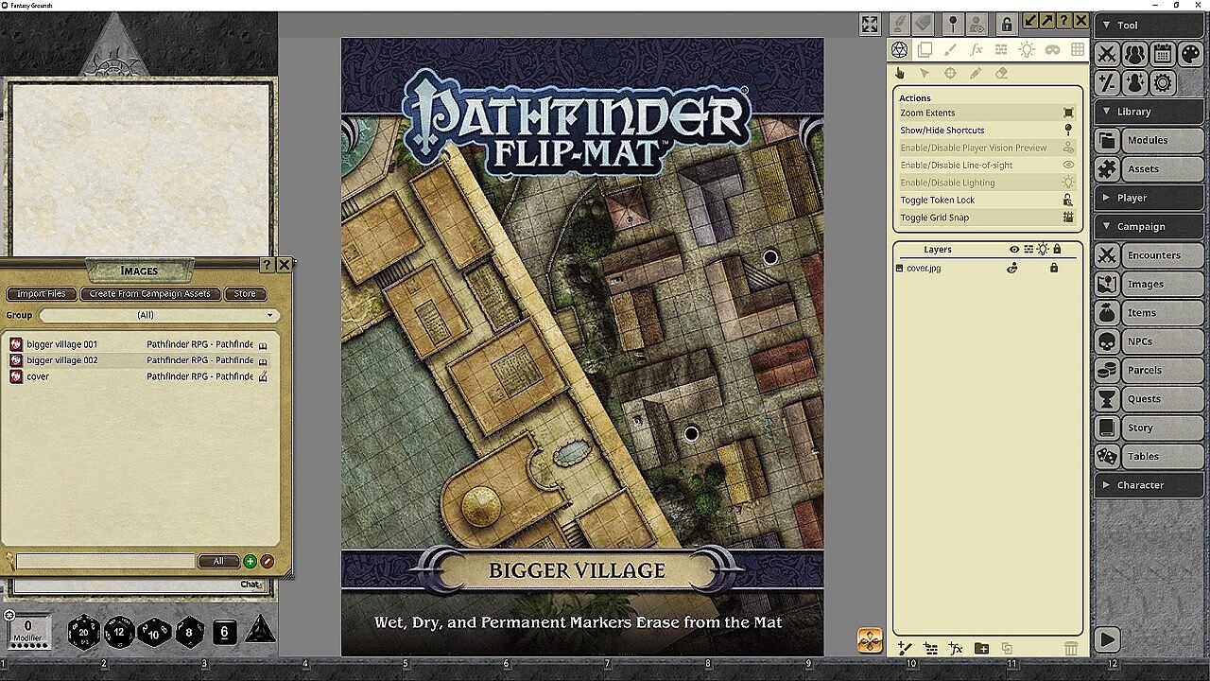Click the Zoom Extents action

[987, 113]
